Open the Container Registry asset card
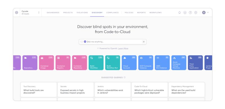This screenshot has height=109, width=225. [63, 63]
